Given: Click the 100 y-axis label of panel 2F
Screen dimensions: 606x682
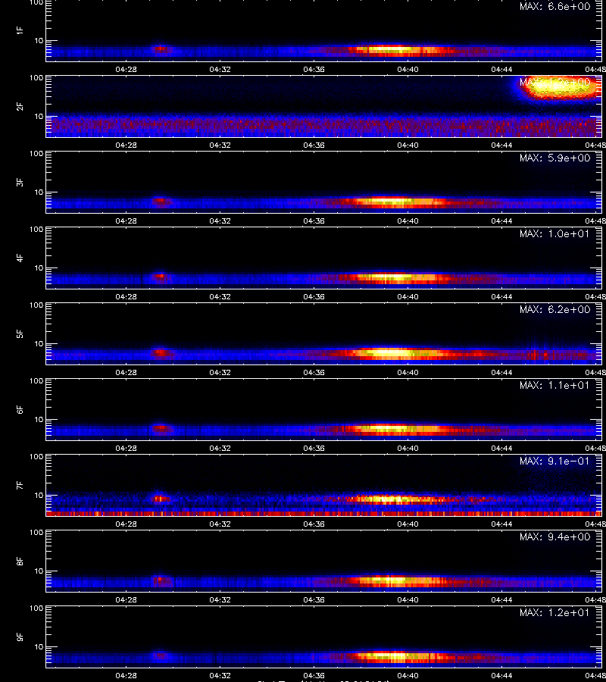Looking at the screenshot, I should click(x=36, y=78).
